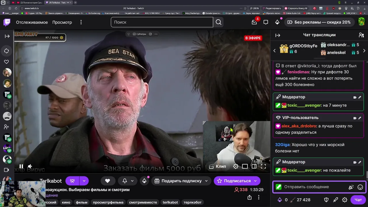Open RuTracker.org bookmark
The image size is (368, 207).
[x=93, y=13]
